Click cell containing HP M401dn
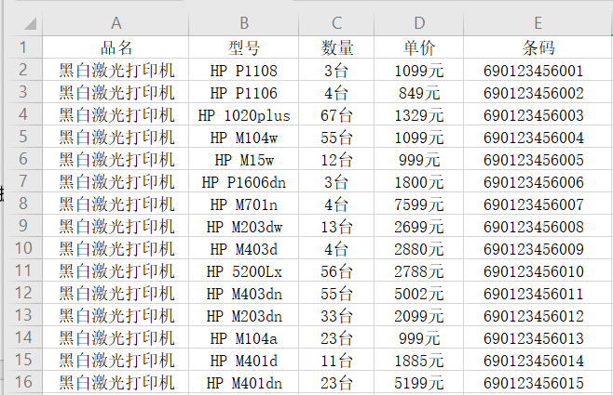Image resolution: width=613 pixels, height=395 pixels. 244,382
